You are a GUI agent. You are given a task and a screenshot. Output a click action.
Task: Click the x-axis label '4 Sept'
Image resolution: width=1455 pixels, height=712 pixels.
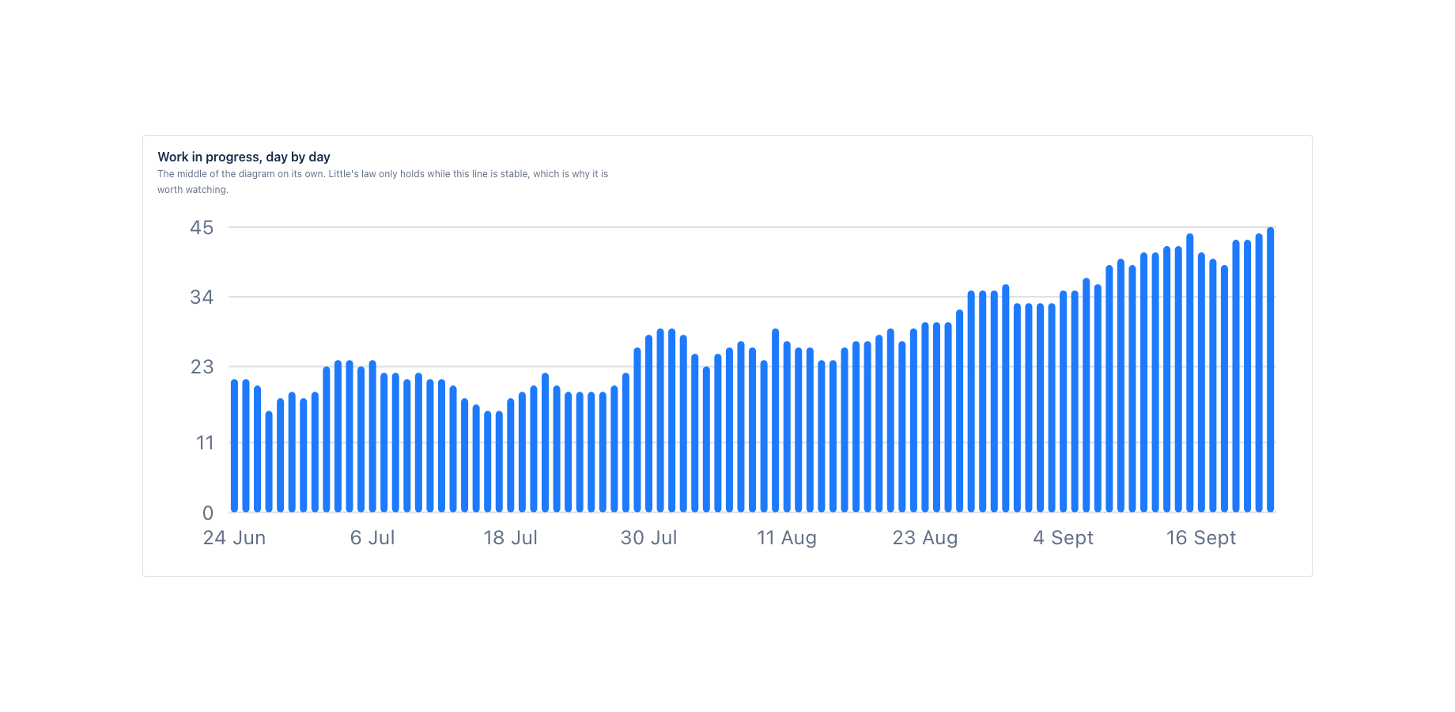(x=1063, y=538)
